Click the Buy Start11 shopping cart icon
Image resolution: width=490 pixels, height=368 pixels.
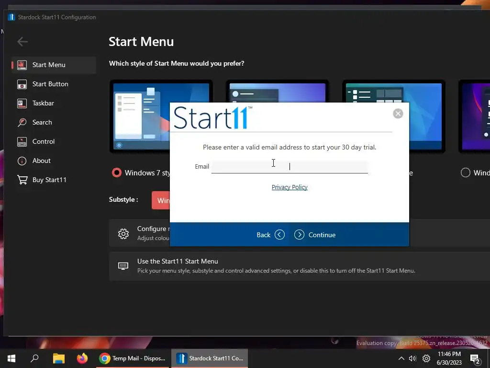(22, 180)
